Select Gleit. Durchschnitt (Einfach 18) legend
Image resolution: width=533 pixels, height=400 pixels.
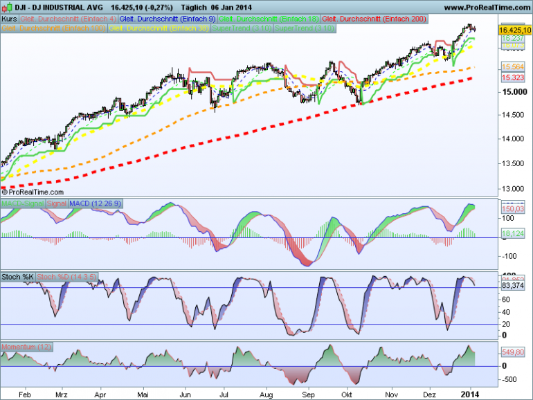click(x=269, y=19)
